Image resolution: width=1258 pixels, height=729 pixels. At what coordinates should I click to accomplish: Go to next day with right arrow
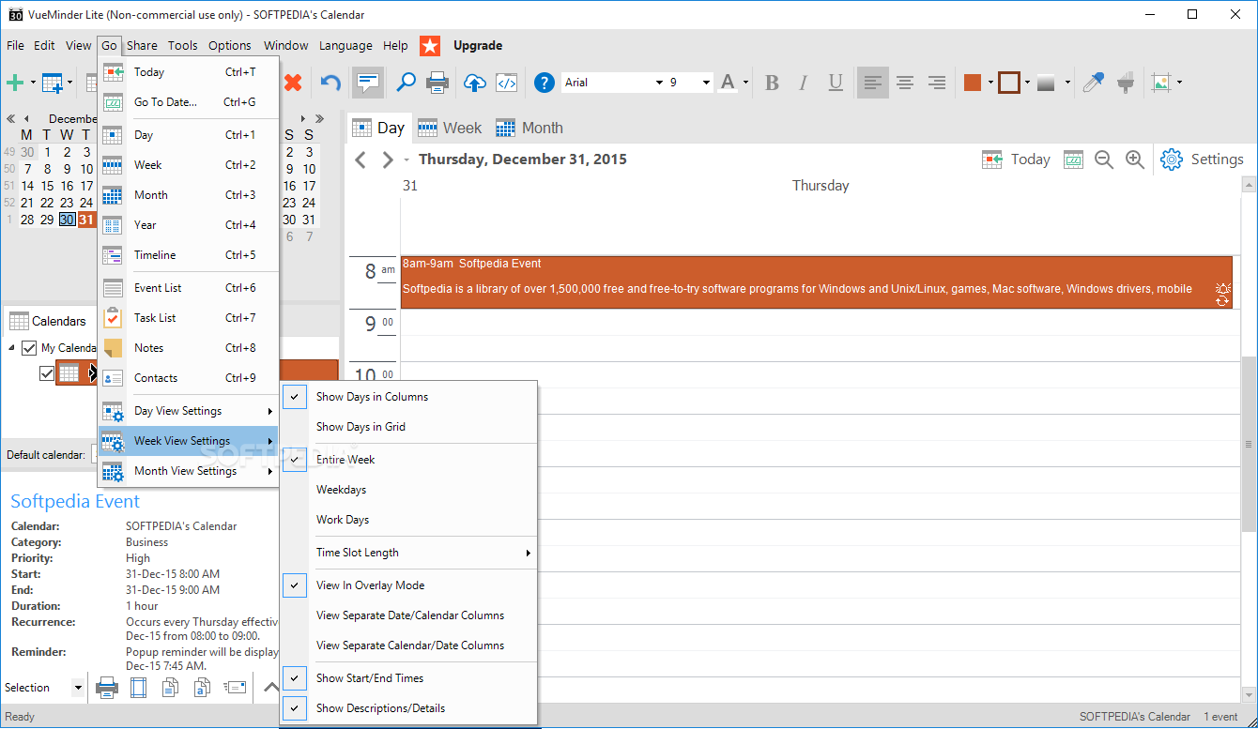(387, 159)
